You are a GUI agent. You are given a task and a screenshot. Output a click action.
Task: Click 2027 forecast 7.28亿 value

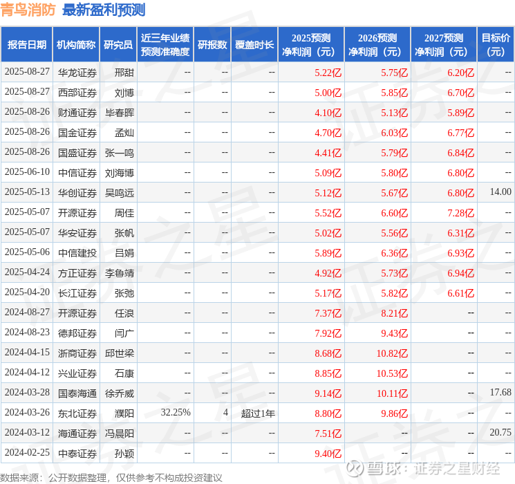[x=461, y=213]
